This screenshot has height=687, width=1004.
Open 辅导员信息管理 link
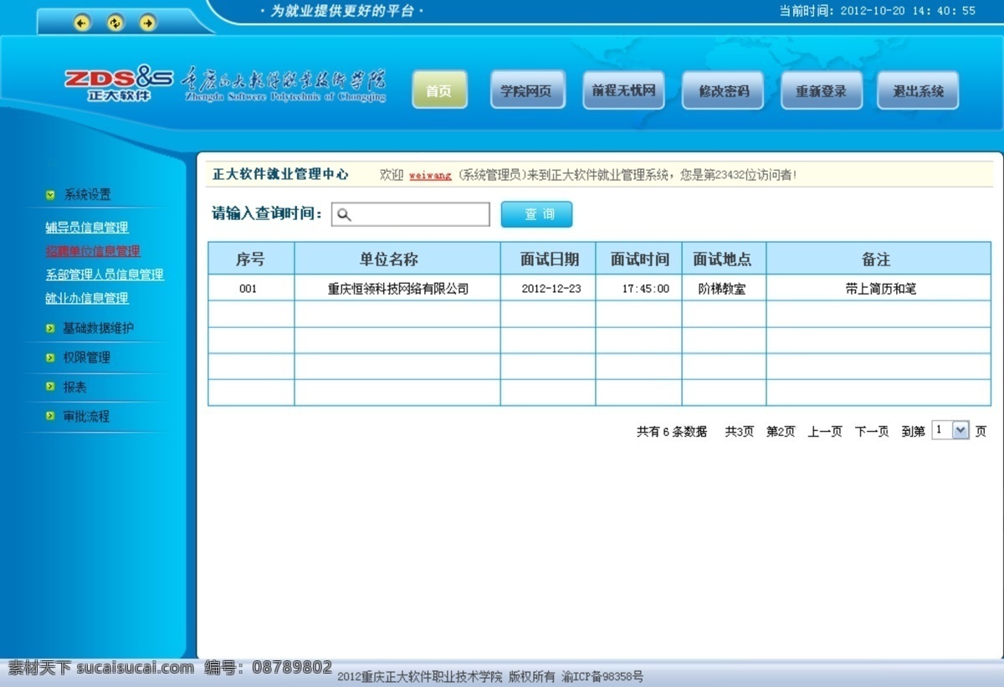pyautogui.click(x=87, y=228)
